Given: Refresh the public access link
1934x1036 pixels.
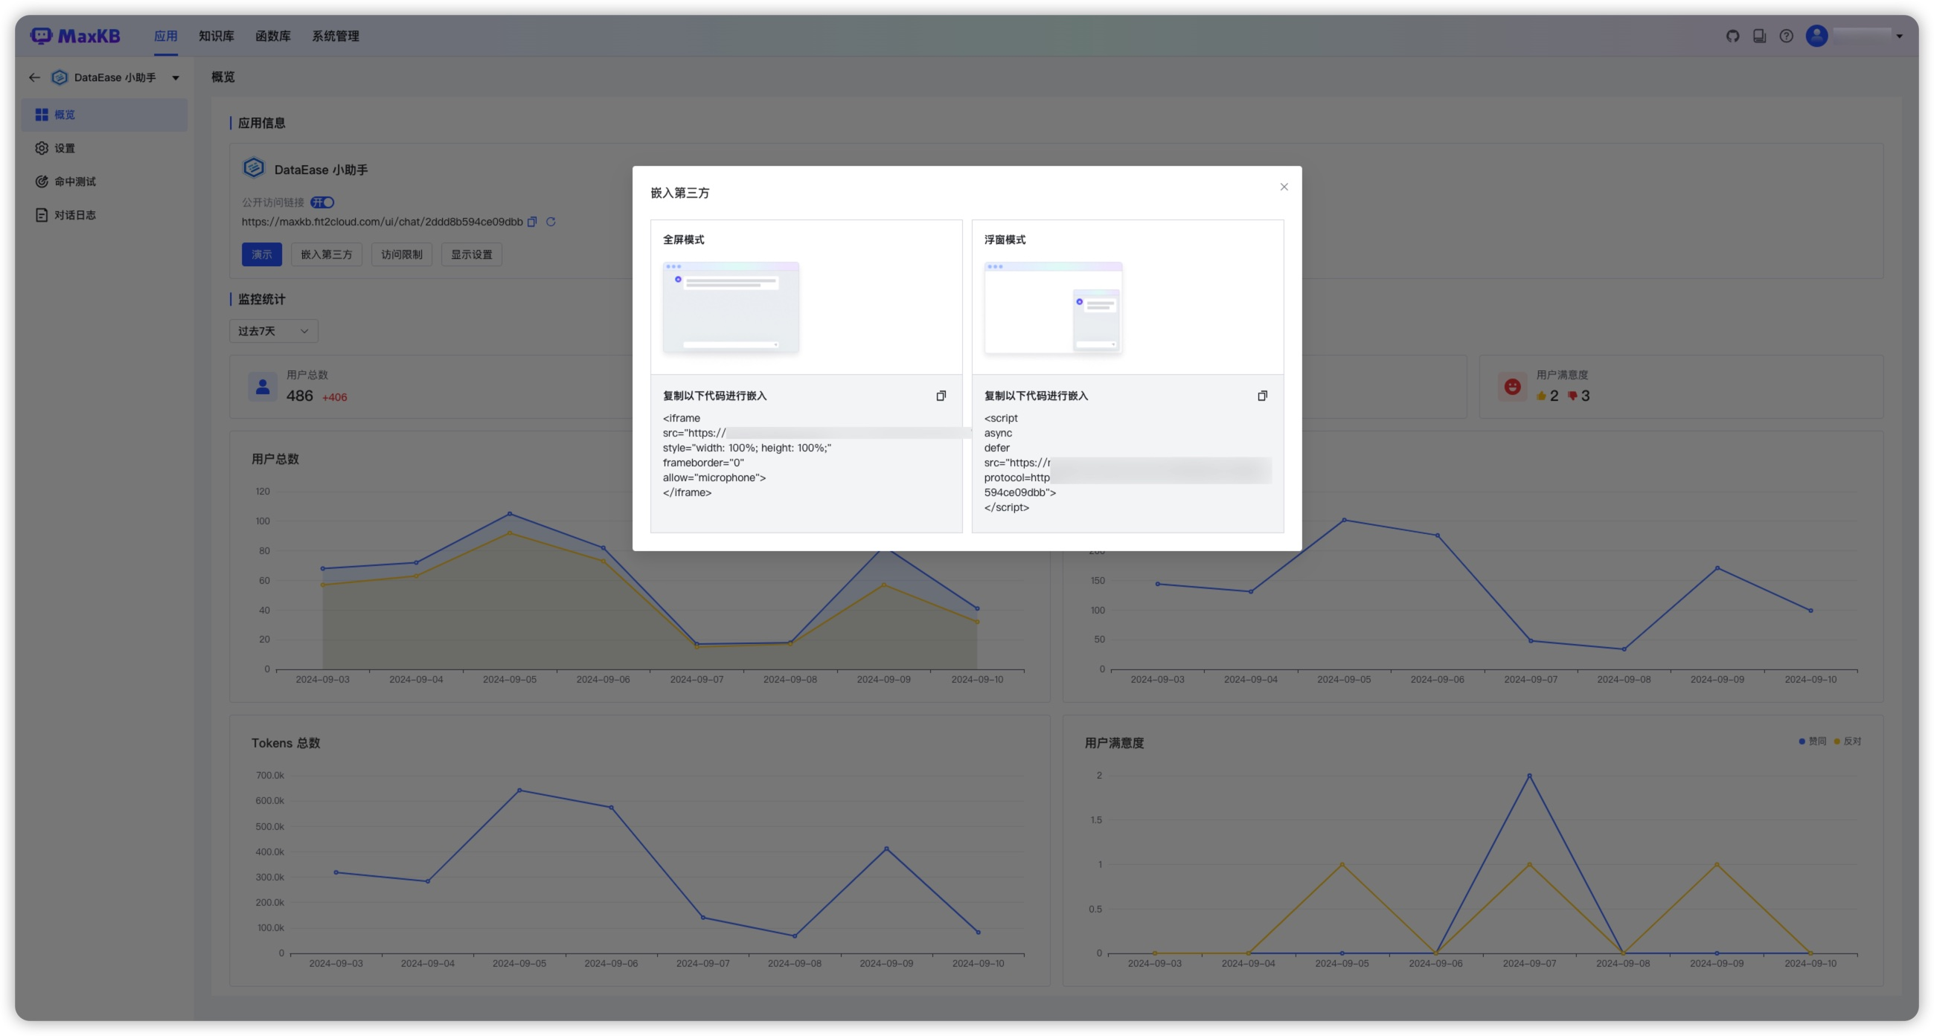Looking at the screenshot, I should click(x=551, y=222).
